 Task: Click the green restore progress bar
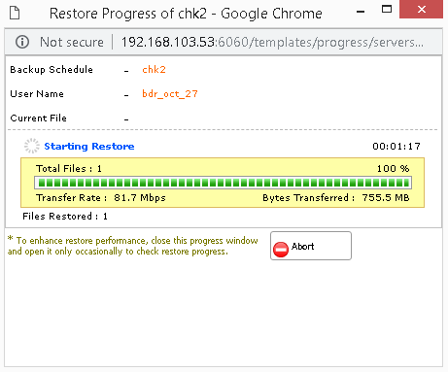[224, 183]
